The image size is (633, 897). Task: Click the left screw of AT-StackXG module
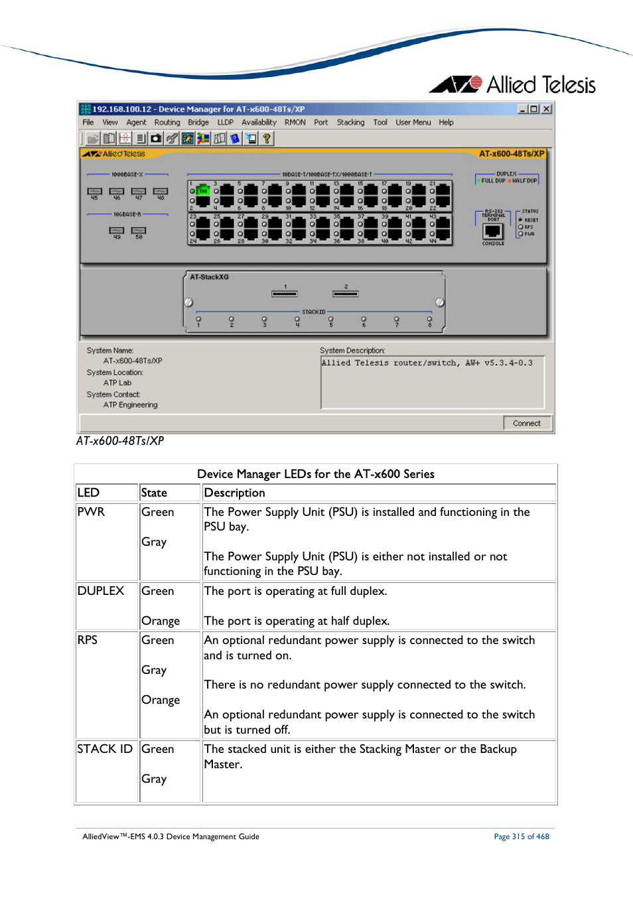pos(188,303)
